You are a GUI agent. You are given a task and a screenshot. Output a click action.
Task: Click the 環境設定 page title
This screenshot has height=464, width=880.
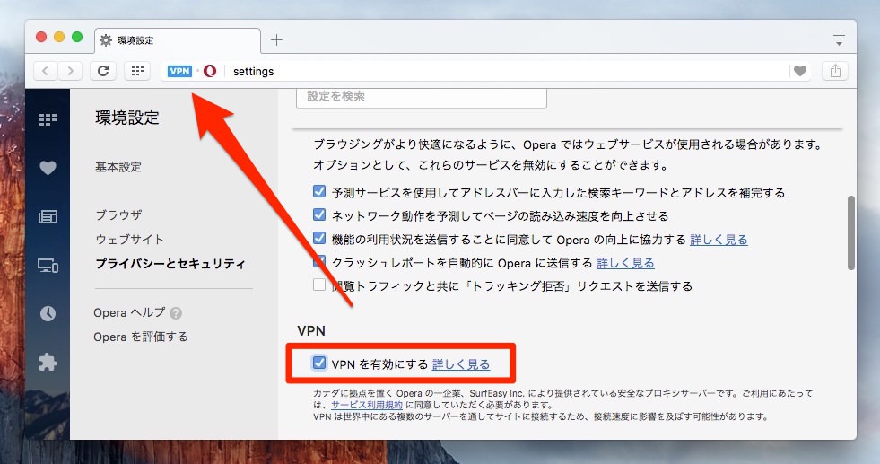127,118
